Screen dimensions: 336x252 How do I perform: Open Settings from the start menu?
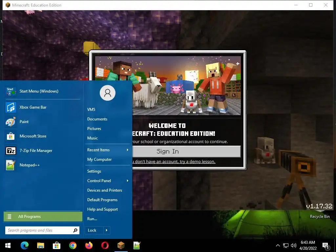click(94, 171)
